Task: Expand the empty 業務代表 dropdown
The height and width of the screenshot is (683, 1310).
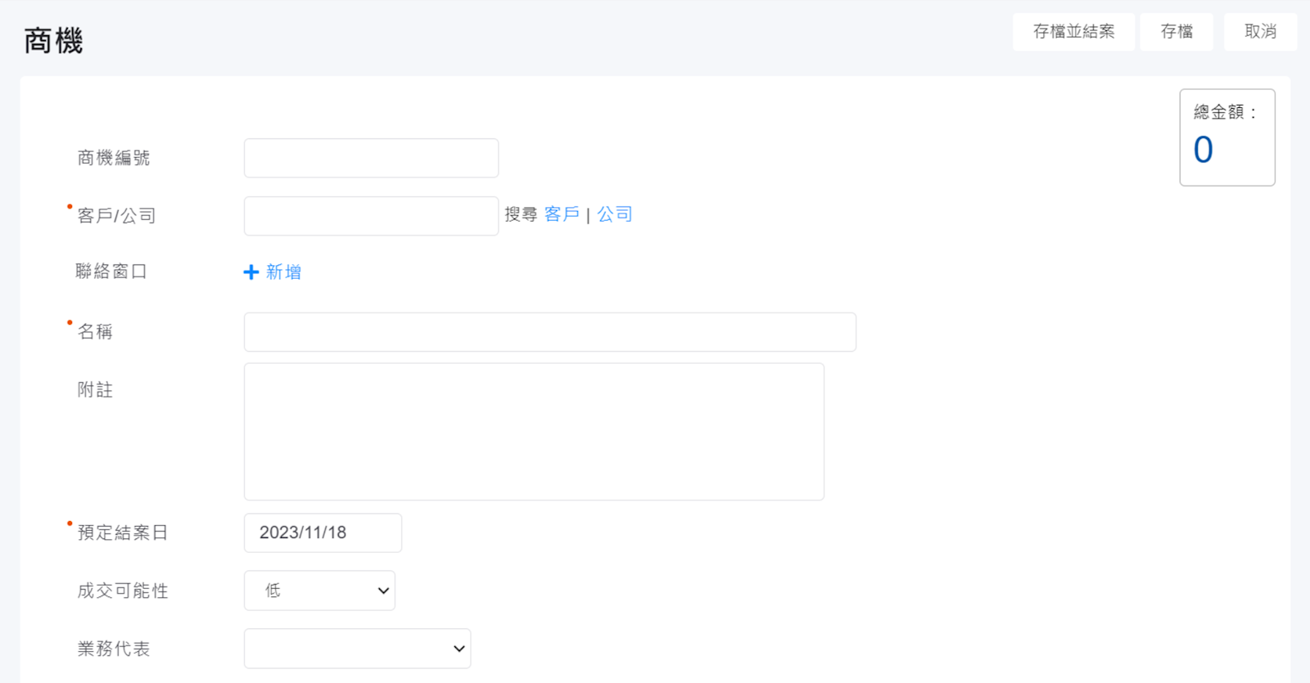Action: coord(357,649)
